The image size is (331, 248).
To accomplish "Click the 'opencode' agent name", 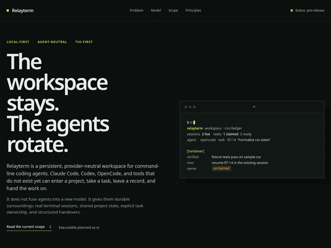I will [208, 140].
